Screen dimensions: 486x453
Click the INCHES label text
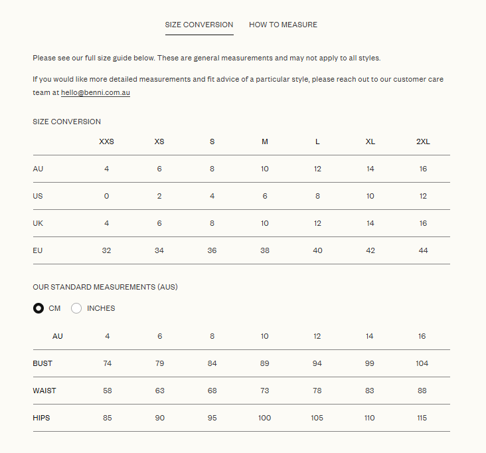pyautogui.click(x=101, y=308)
